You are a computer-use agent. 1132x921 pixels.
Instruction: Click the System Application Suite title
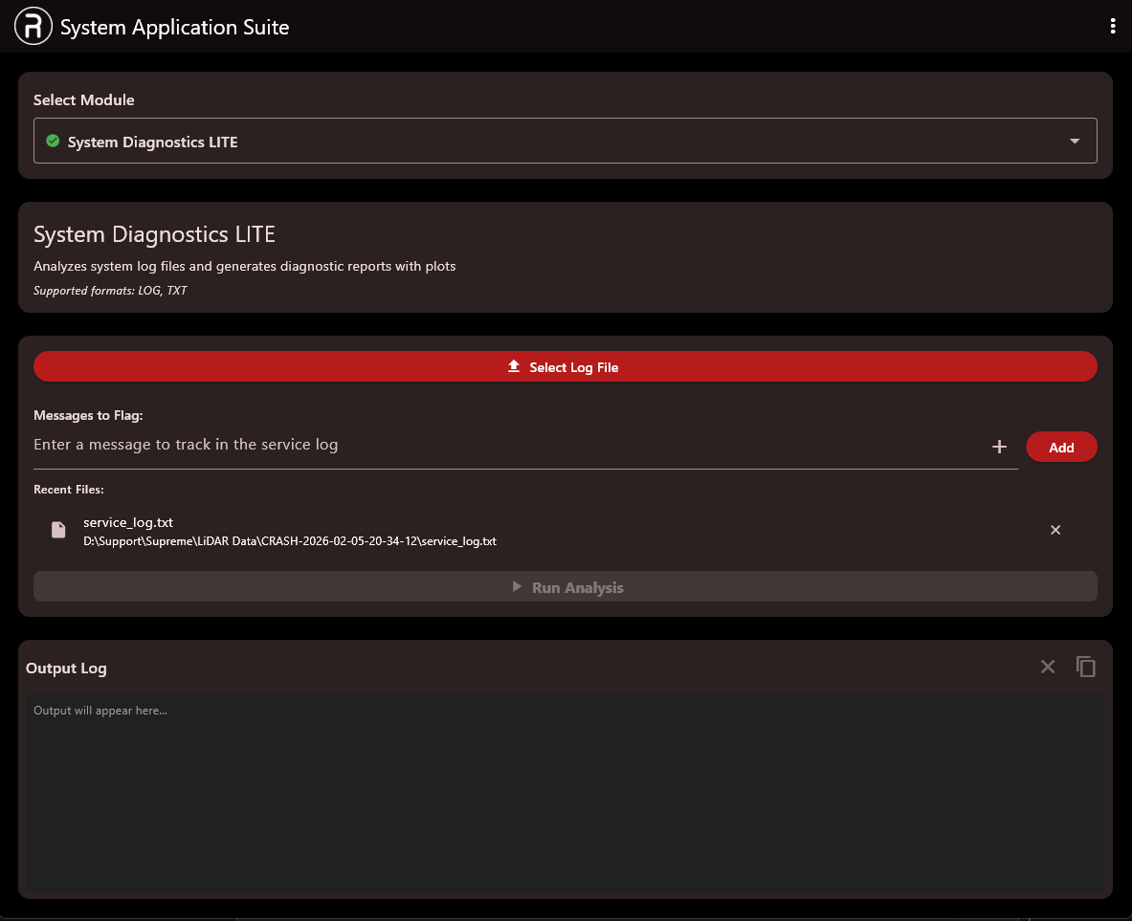pos(174,28)
